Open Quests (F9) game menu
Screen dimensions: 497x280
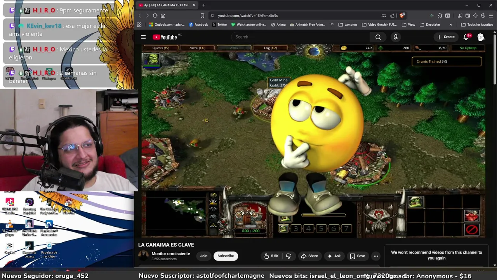[161, 48]
